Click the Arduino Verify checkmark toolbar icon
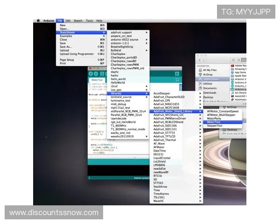This screenshot has height=224, width=280. (x=91, y=74)
